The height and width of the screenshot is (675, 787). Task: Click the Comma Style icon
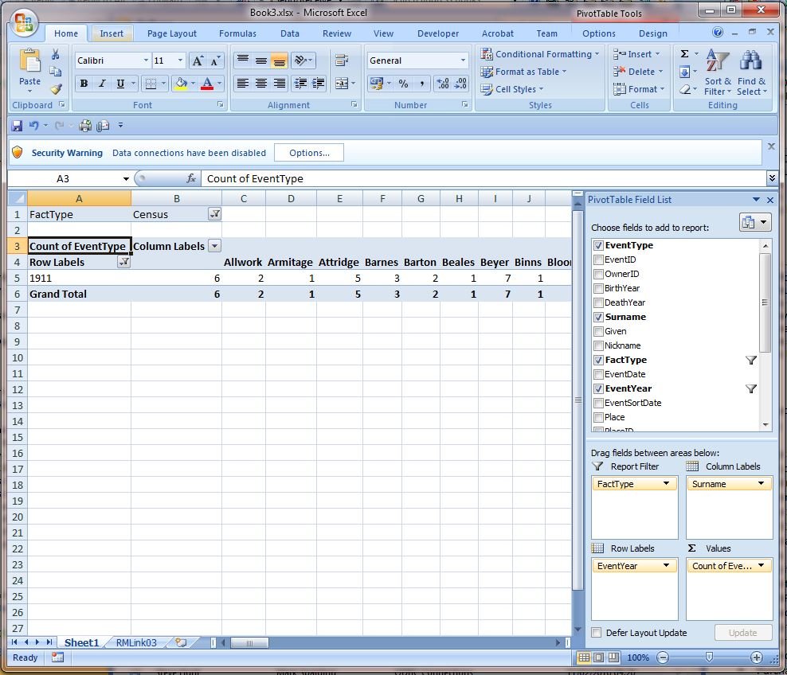(x=421, y=84)
